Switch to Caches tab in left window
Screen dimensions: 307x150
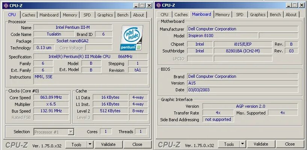point(29,15)
